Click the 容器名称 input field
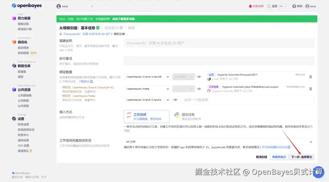Image resolution: width=329 pixels, height=182 pixels. coord(219,43)
